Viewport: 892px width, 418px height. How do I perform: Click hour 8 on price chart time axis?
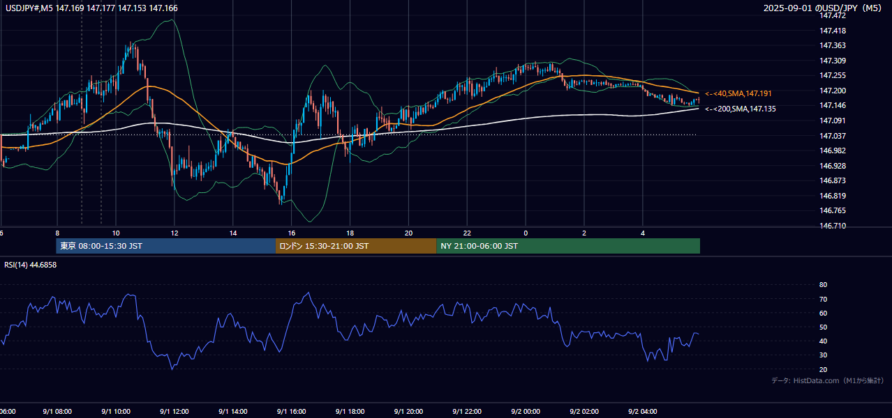57,233
